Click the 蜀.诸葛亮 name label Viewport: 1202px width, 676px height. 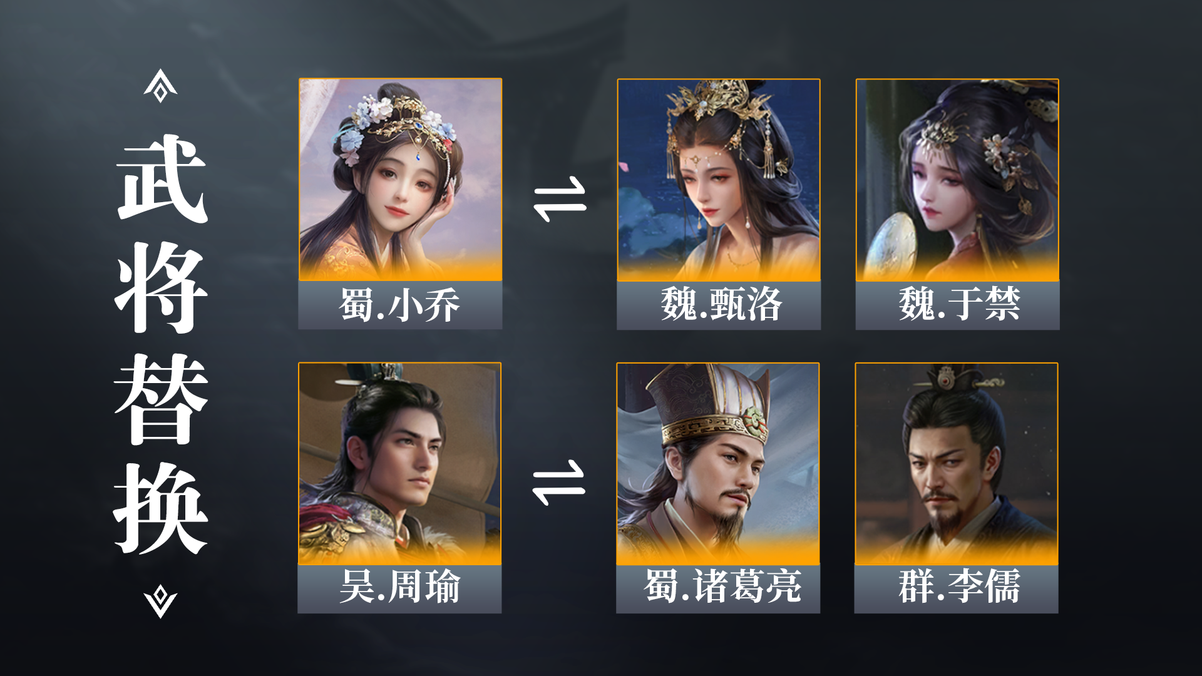click(718, 588)
